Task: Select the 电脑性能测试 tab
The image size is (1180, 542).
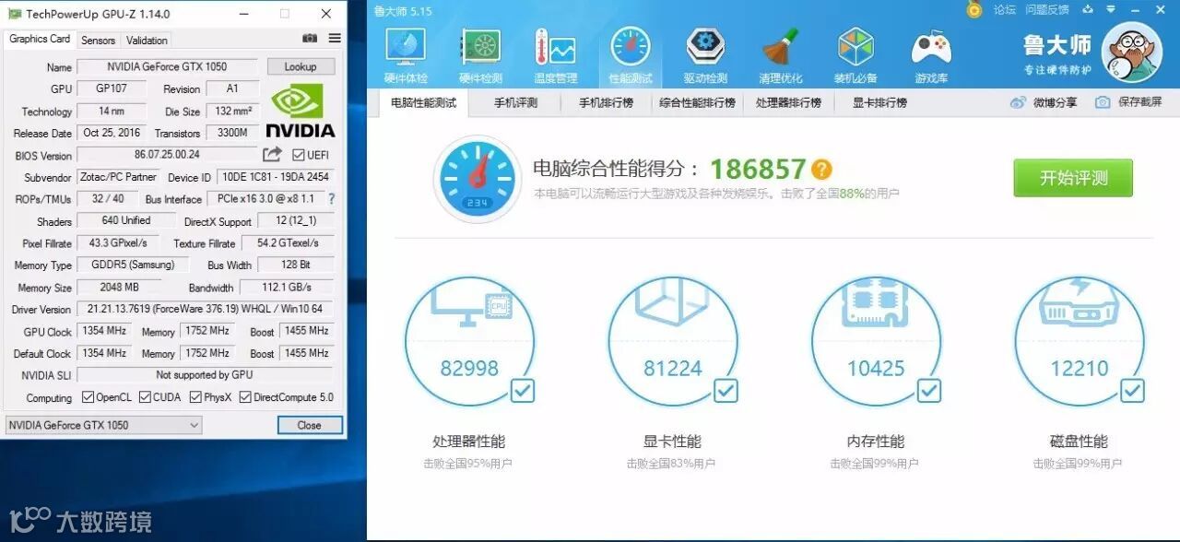Action: coord(424,103)
